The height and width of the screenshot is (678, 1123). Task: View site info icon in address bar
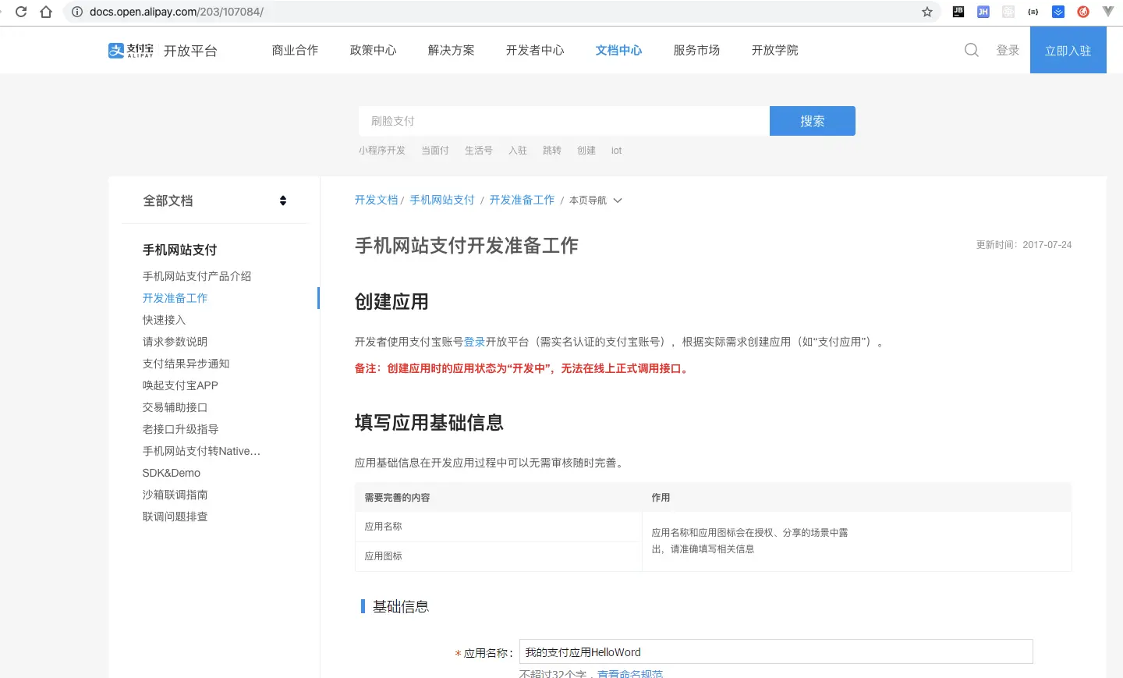pos(77,12)
